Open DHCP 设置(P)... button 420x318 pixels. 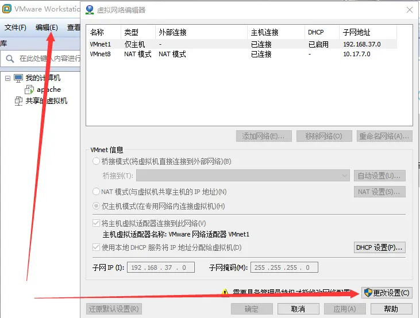coord(380,247)
